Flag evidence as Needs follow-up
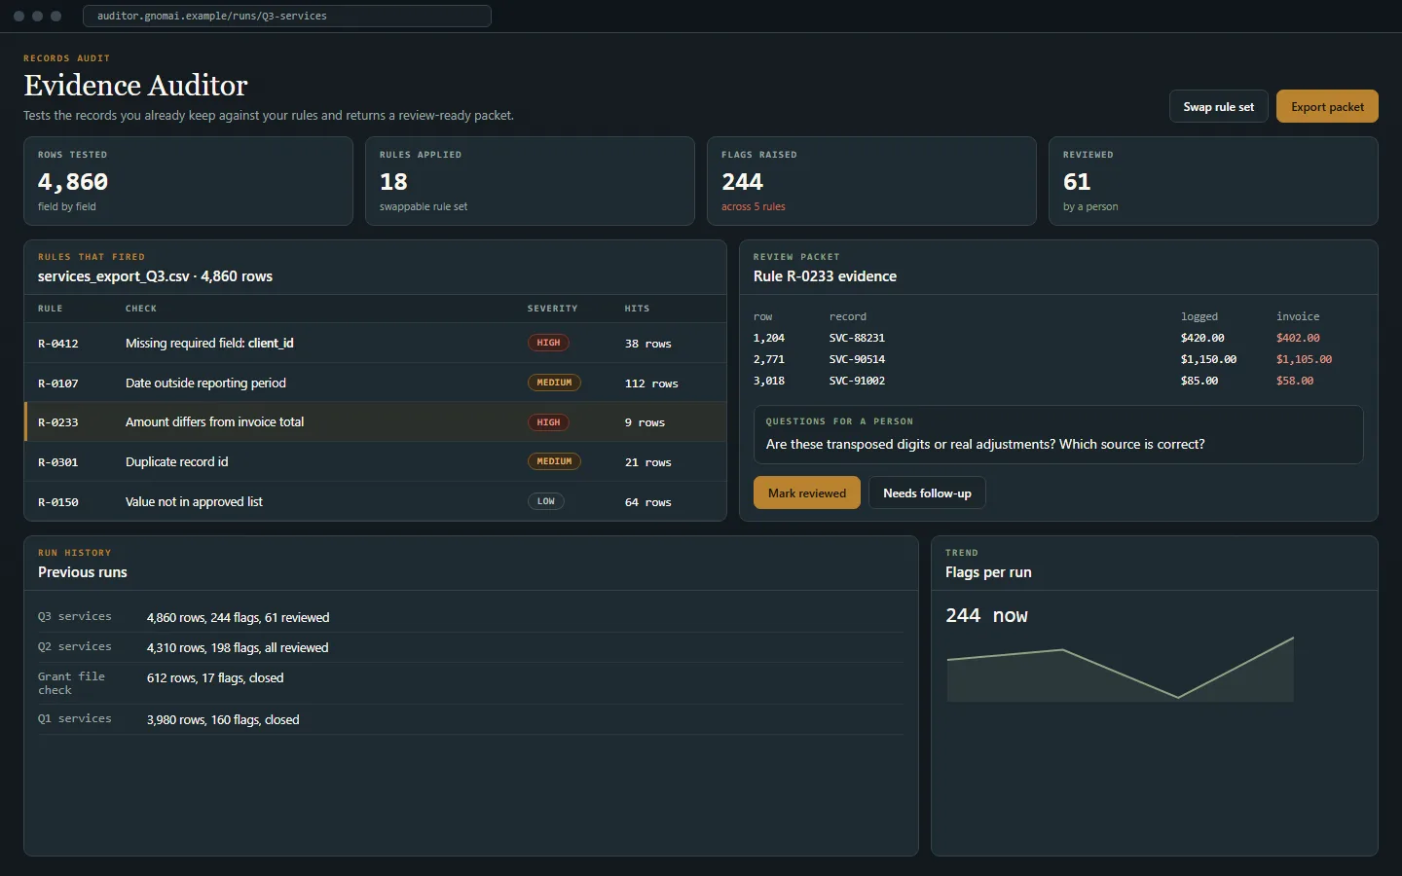Viewport: 1402px width, 876px height. [x=927, y=493]
